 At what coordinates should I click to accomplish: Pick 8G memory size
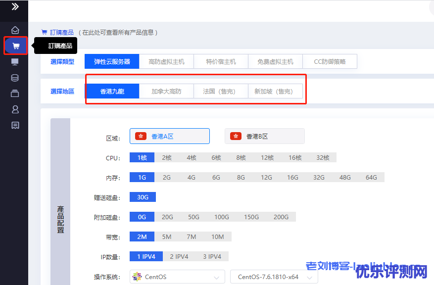(x=241, y=177)
